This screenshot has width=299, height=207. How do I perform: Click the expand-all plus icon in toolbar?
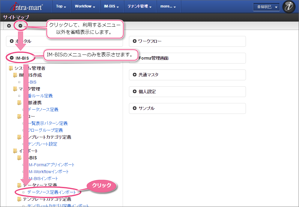[9, 26]
